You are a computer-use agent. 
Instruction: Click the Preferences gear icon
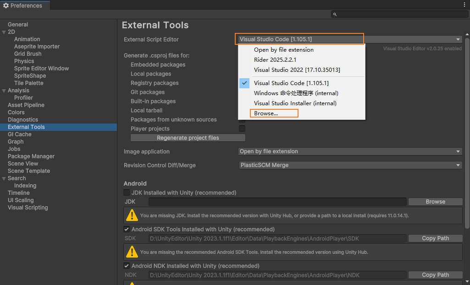tap(6, 5)
